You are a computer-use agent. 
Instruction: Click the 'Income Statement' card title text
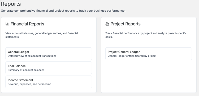pyautogui.click(x=20, y=80)
